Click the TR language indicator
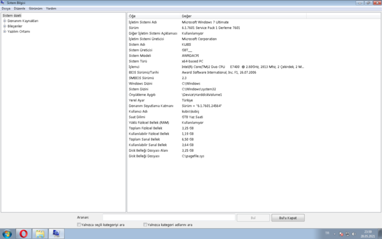The height and width of the screenshot is (239, 382). (327, 233)
